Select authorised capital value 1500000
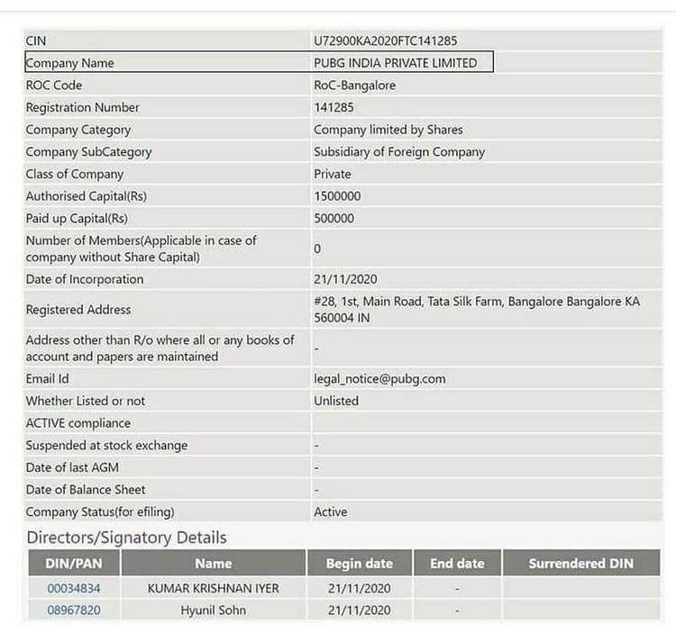This screenshot has width=676, height=633. point(337,196)
